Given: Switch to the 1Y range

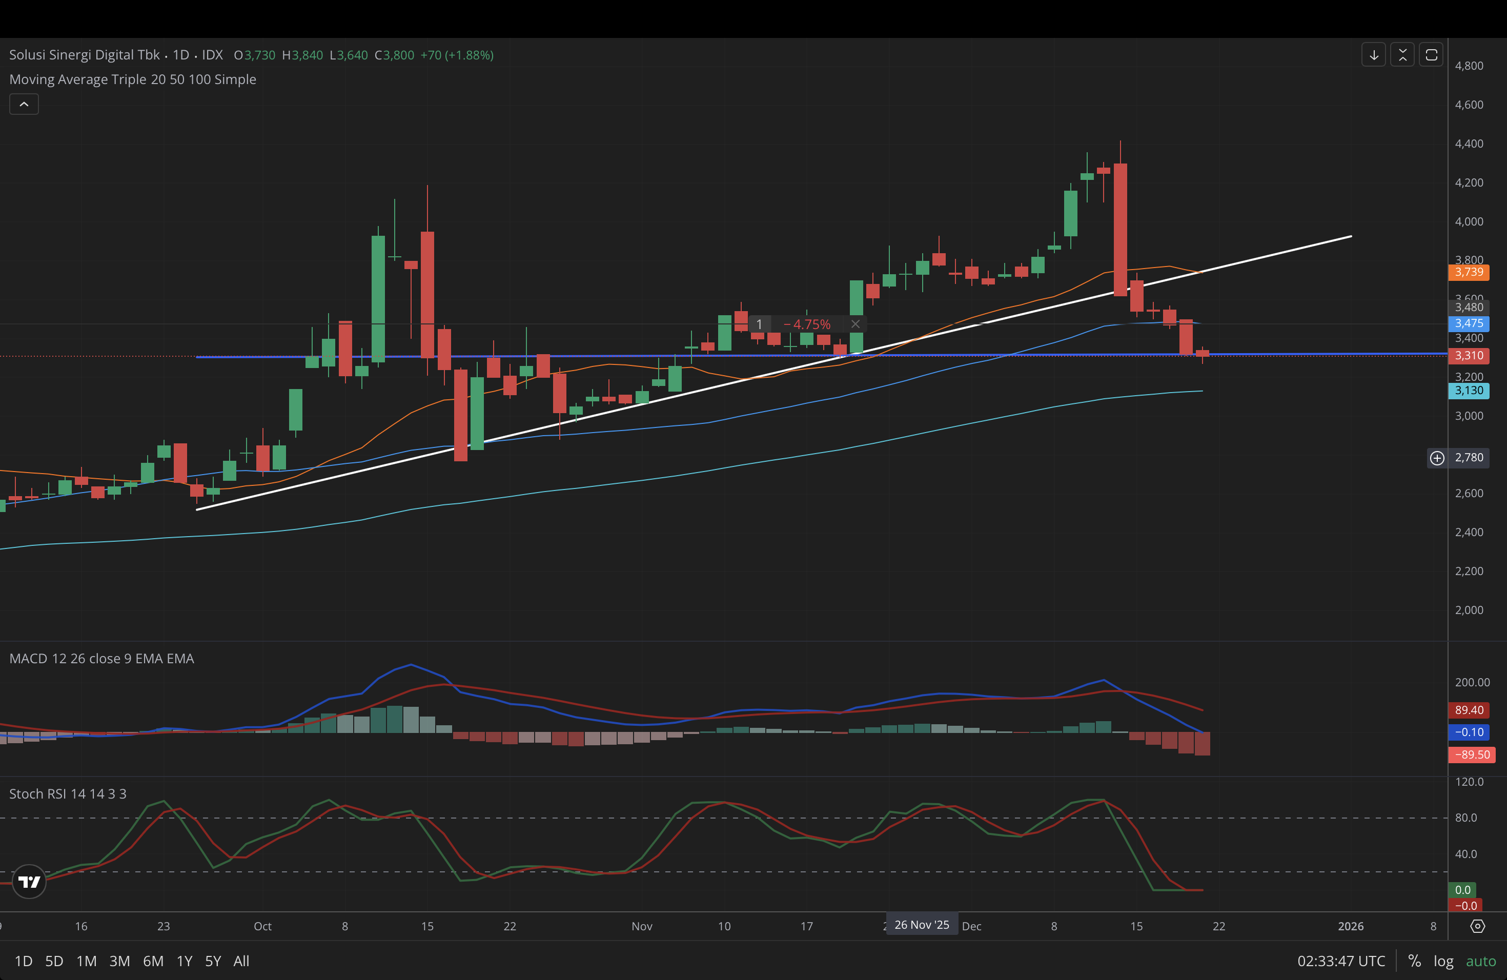Looking at the screenshot, I should pos(184,961).
